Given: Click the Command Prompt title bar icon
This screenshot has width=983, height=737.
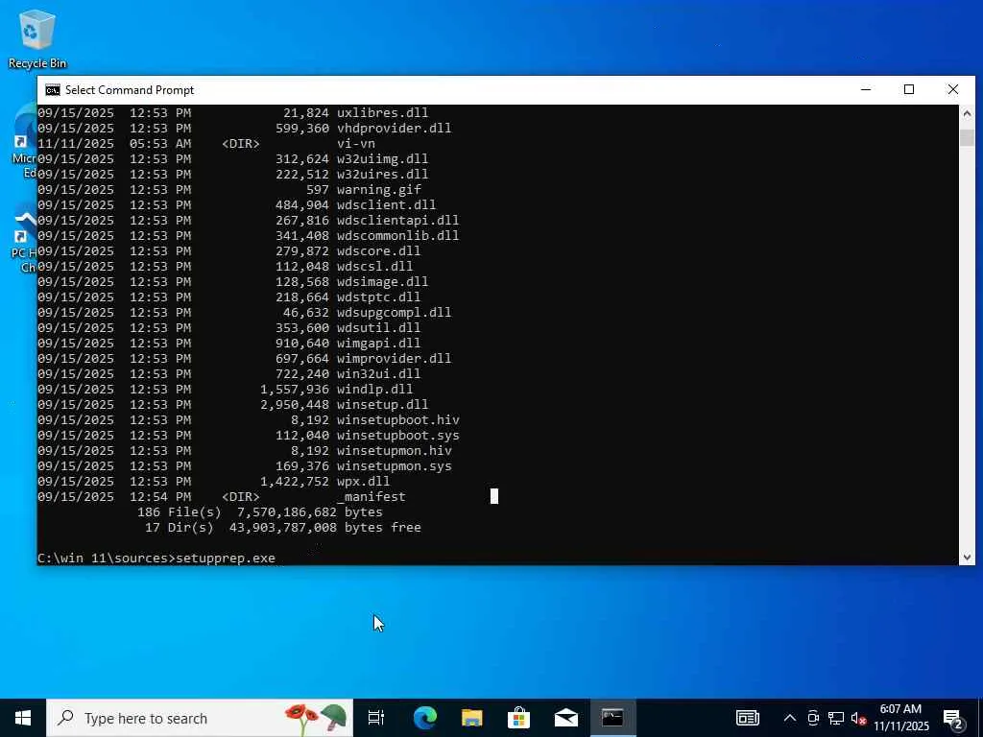Looking at the screenshot, I should point(53,90).
